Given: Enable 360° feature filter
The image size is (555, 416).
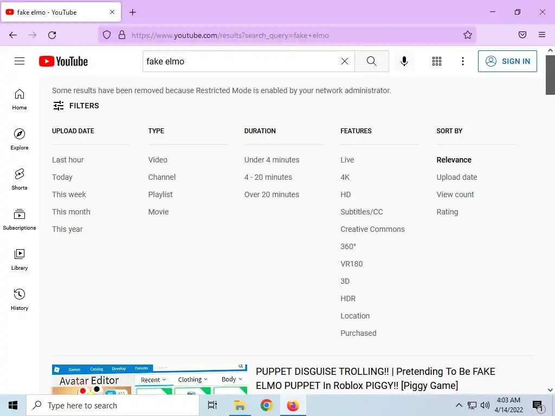Looking at the screenshot, I should tap(349, 246).
